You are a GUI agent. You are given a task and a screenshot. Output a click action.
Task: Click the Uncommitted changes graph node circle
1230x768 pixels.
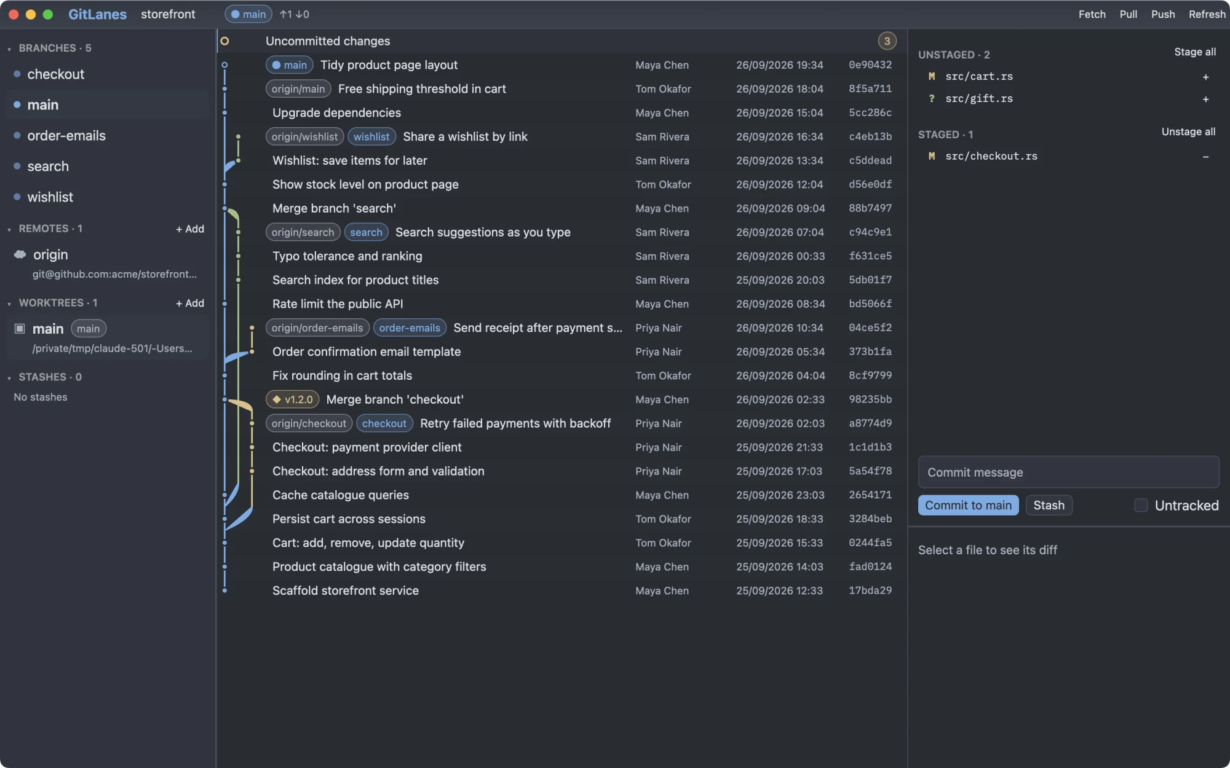224,41
